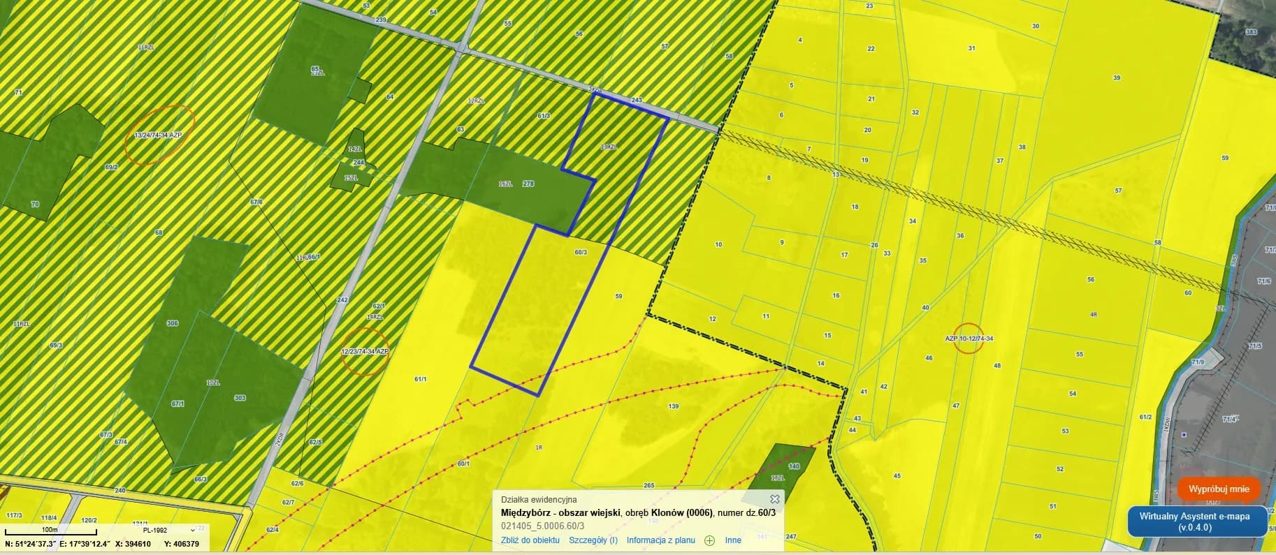
Task: Open the 'Inne' options link
Action: tap(733, 540)
